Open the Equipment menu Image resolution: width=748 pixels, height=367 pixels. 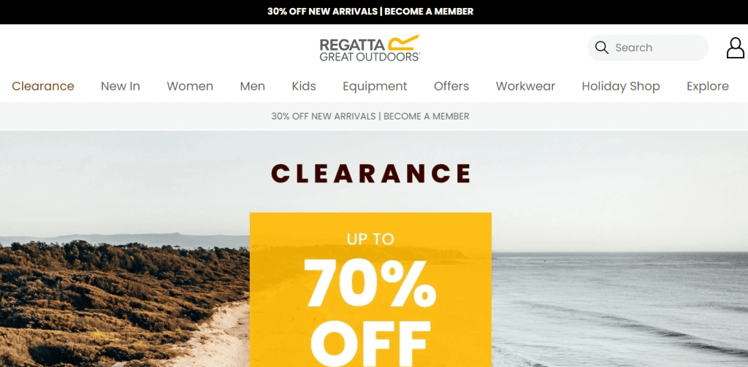coord(375,86)
